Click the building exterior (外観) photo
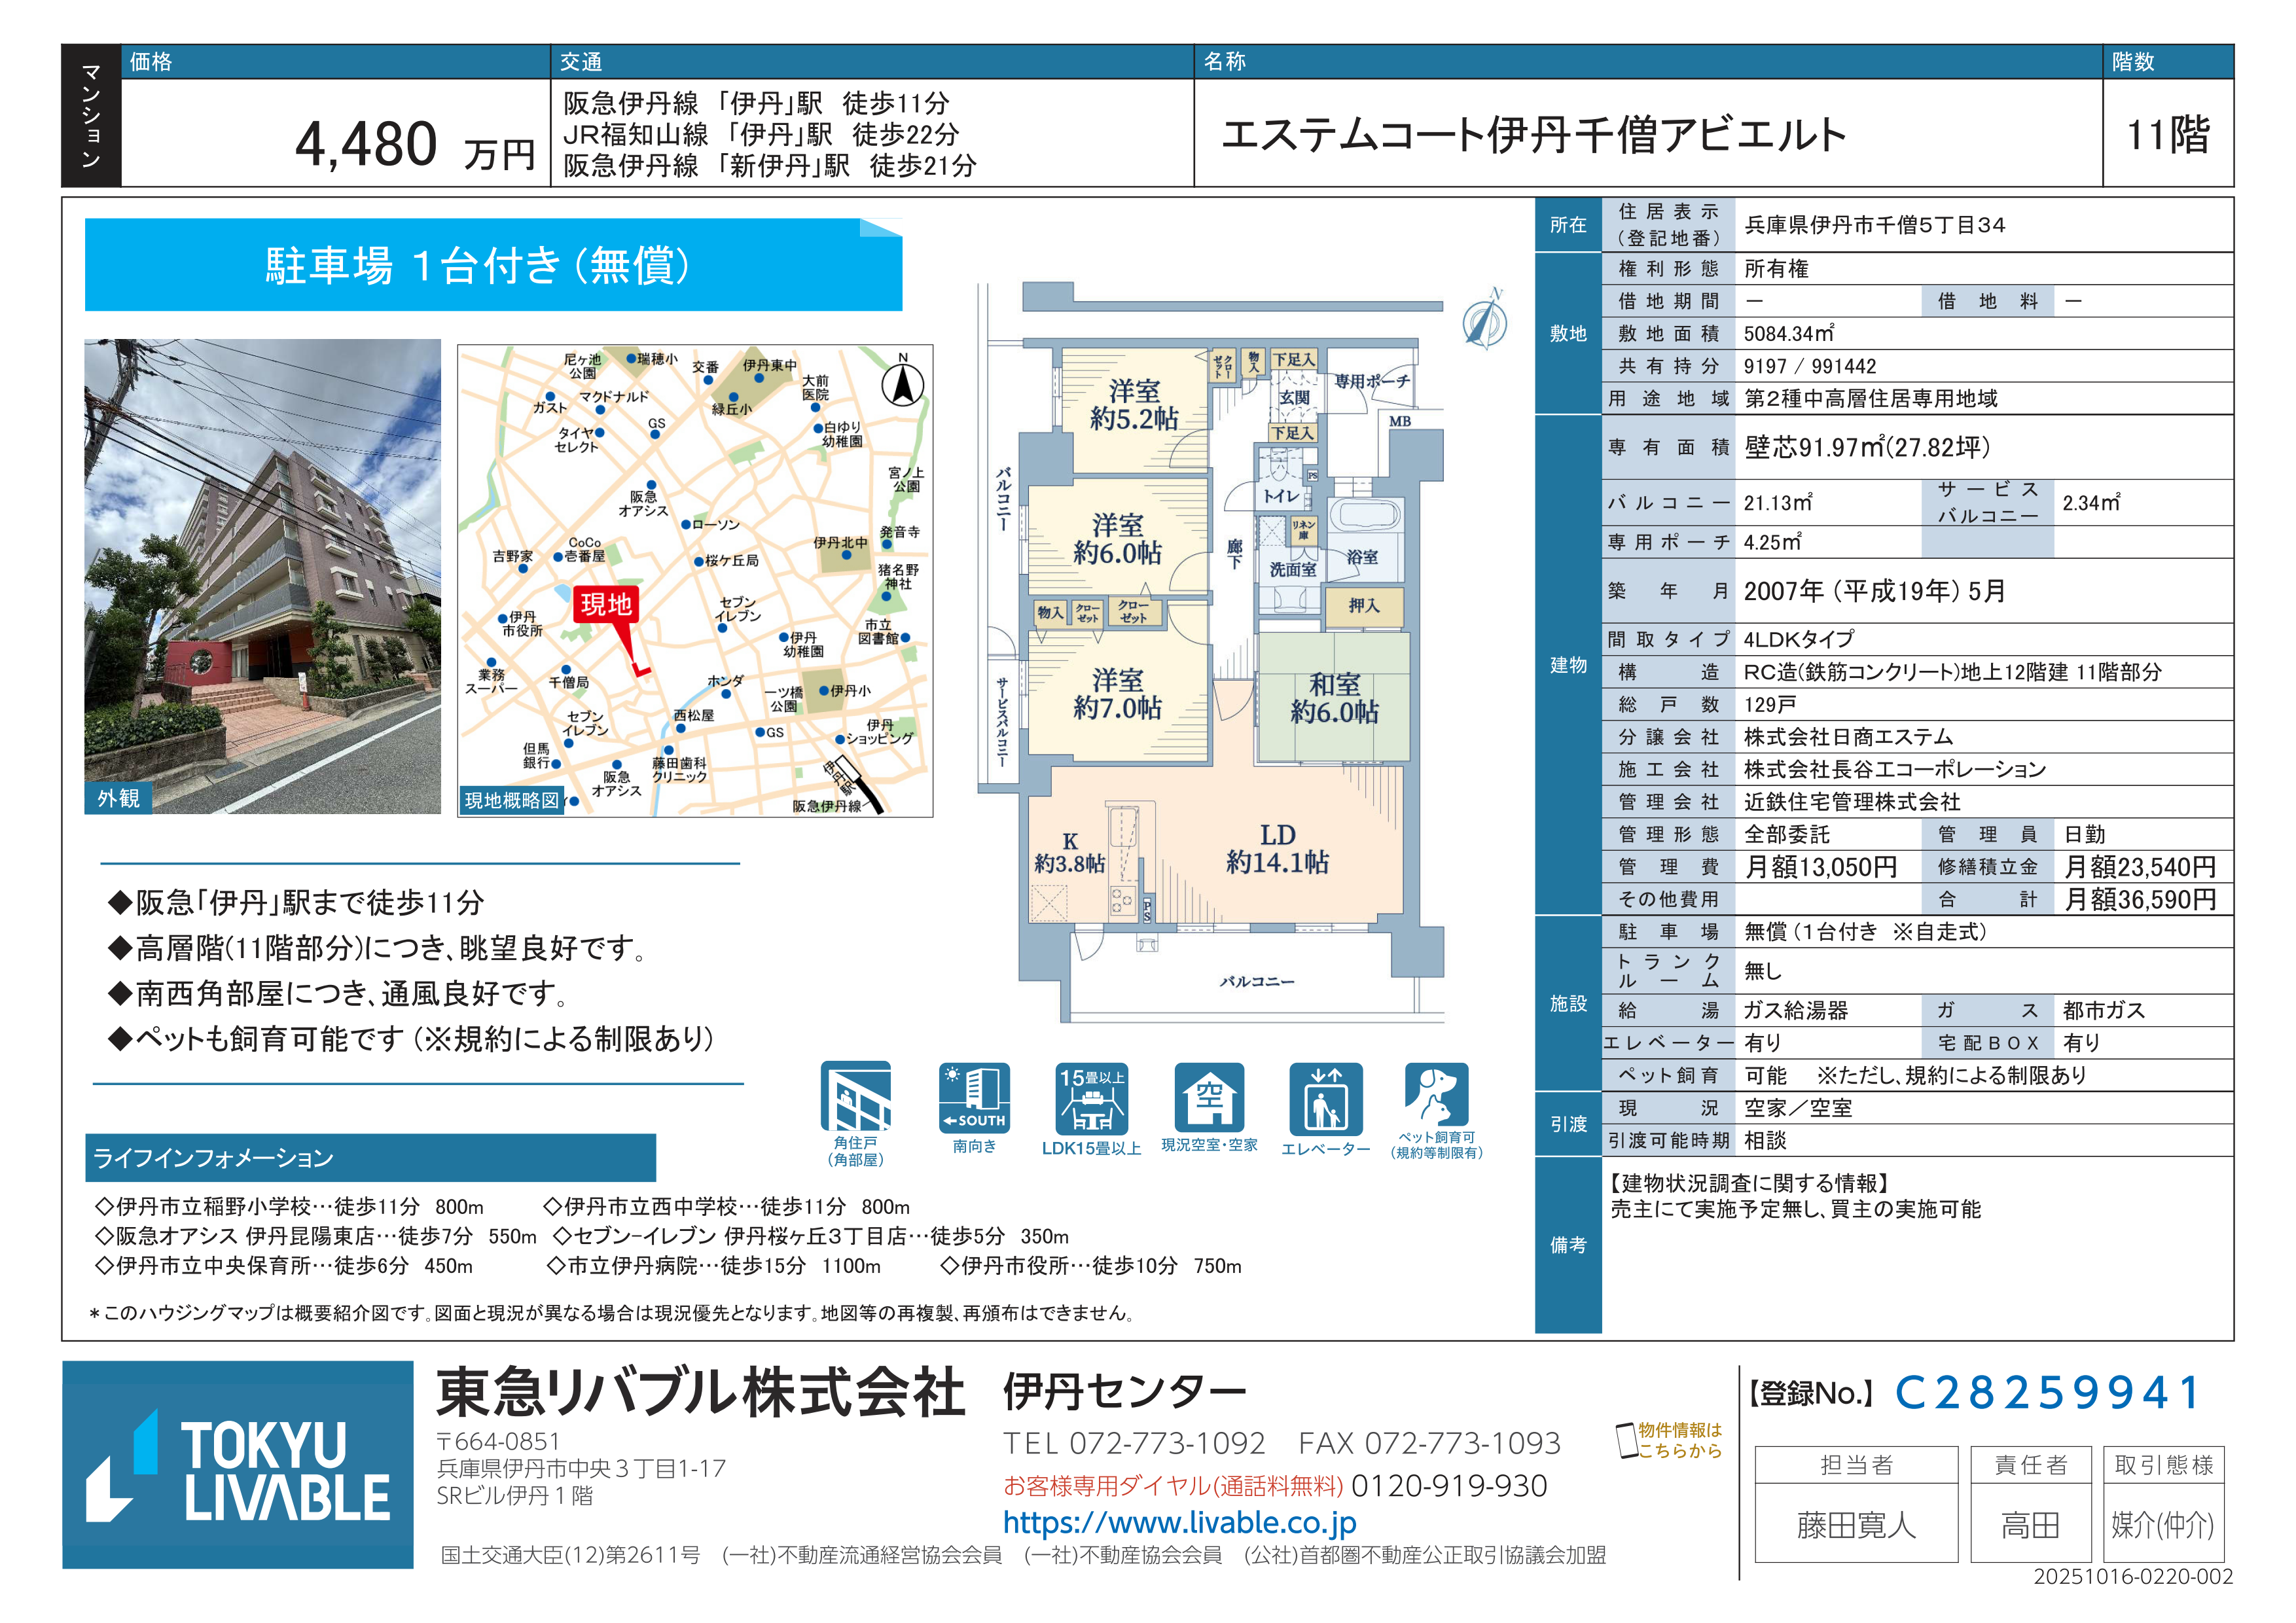The image size is (2296, 1623). (x=262, y=575)
